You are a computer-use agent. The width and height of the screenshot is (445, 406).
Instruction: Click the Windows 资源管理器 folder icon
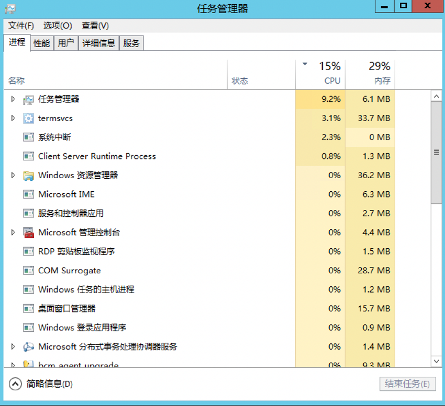coord(28,176)
